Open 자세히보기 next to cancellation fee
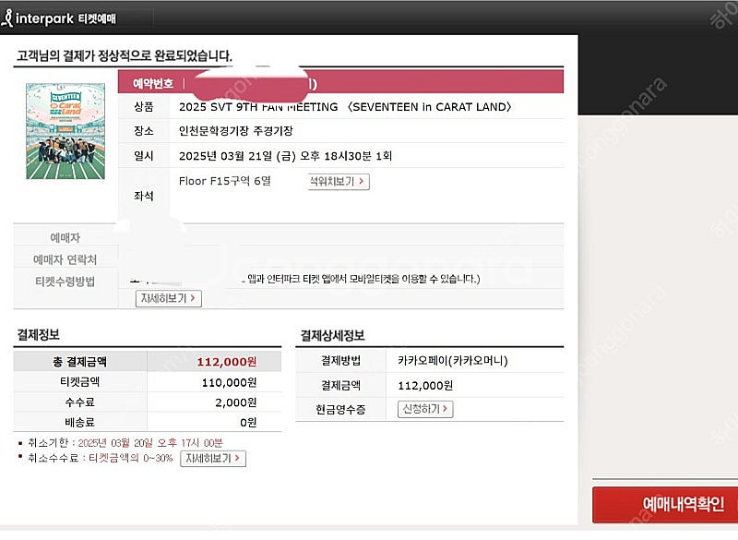 coord(213,458)
